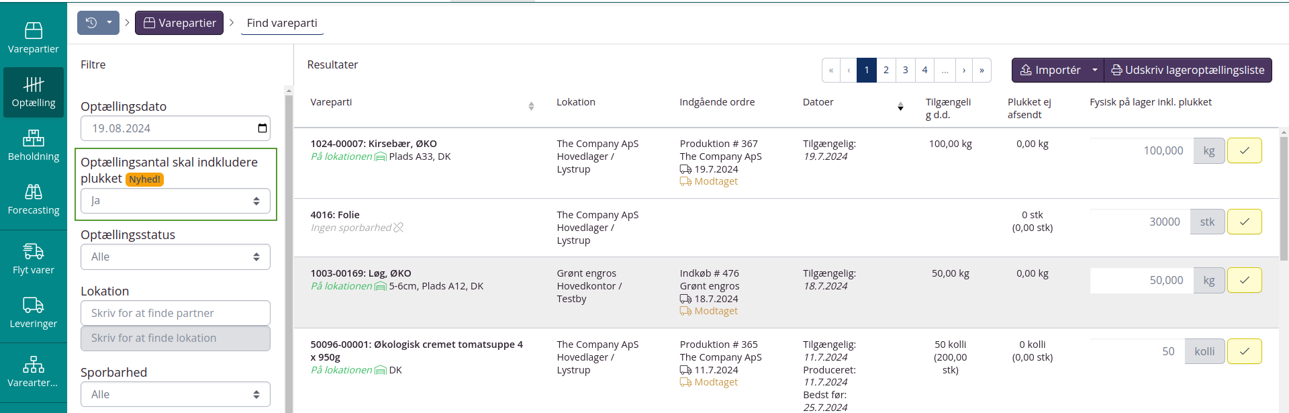The width and height of the screenshot is (1289, 413).
Task: Click the history clock icon button
Action: 91,23
